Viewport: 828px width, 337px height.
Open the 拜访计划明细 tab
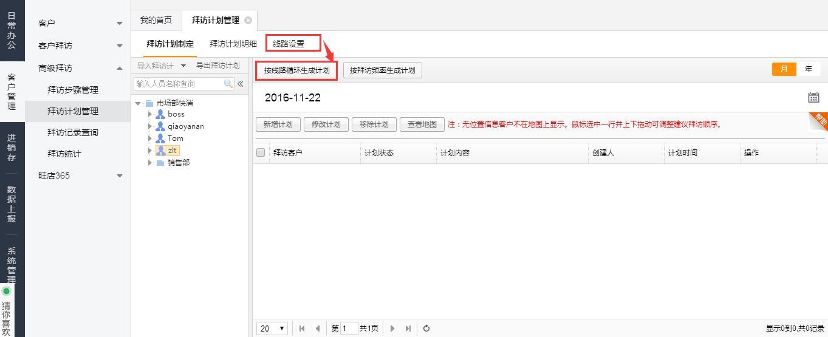tap(233, 44)
